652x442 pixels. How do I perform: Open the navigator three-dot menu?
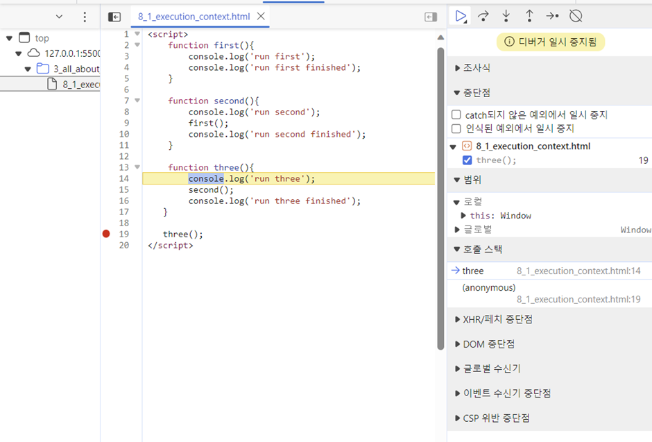(x=85, y=17)
